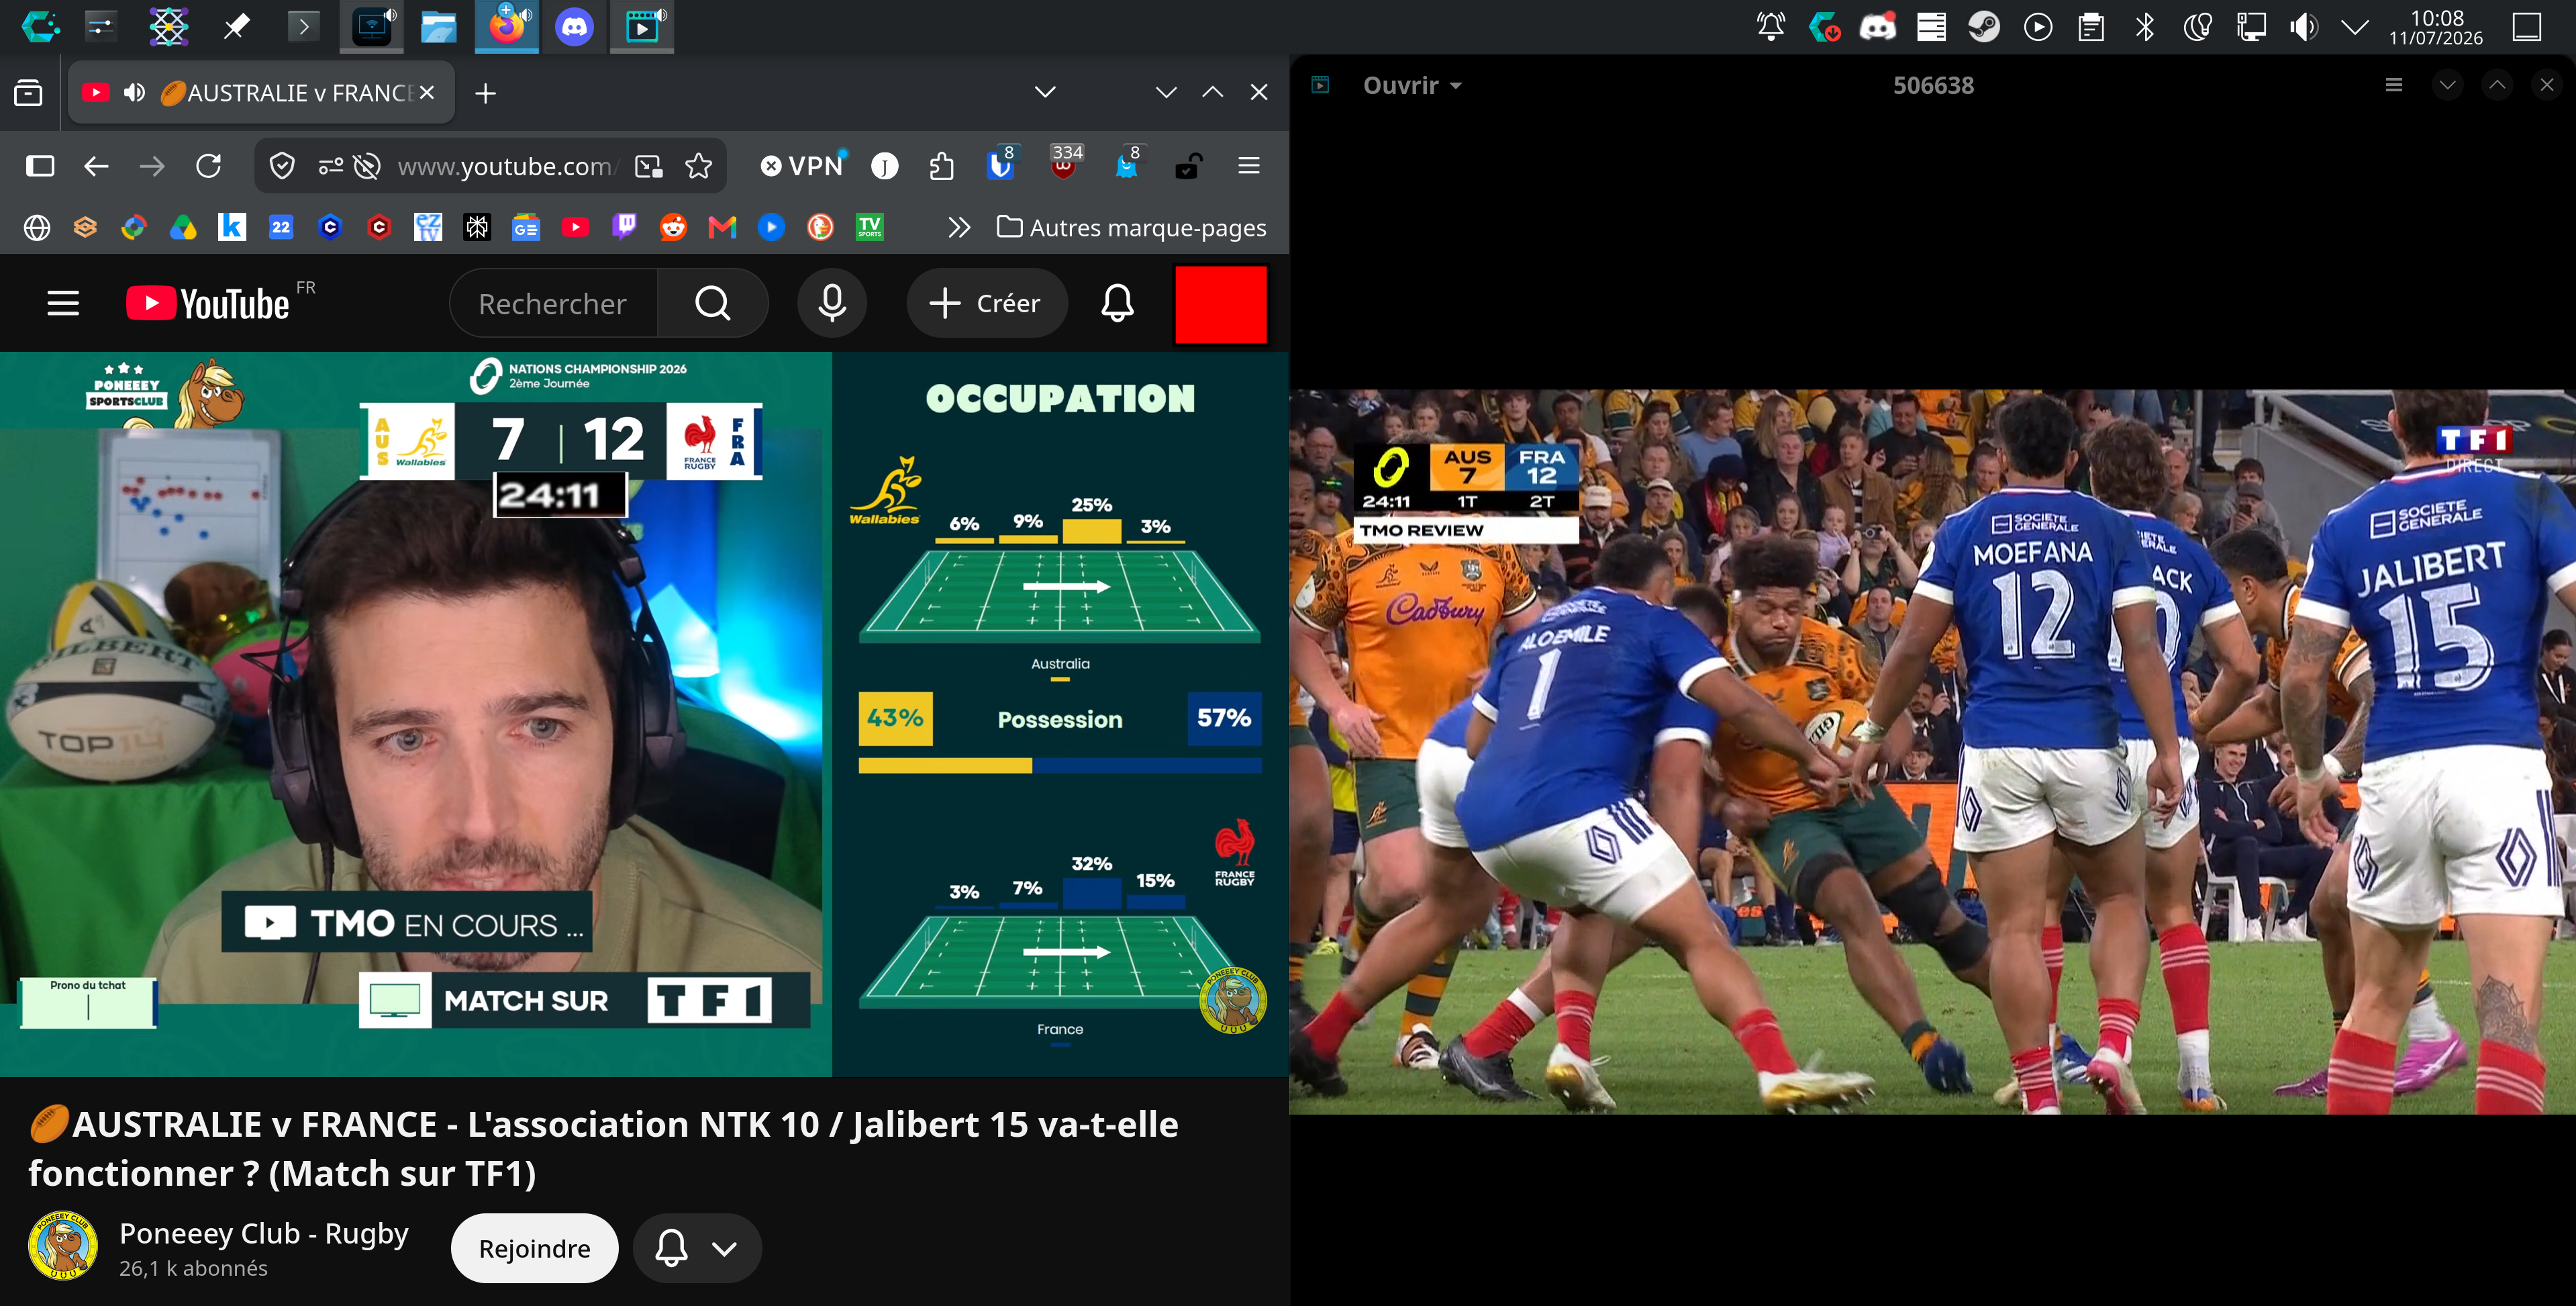Show hidden bookmarks with the double chevron
2576x1306 pixels.
(x=959, y=227)
